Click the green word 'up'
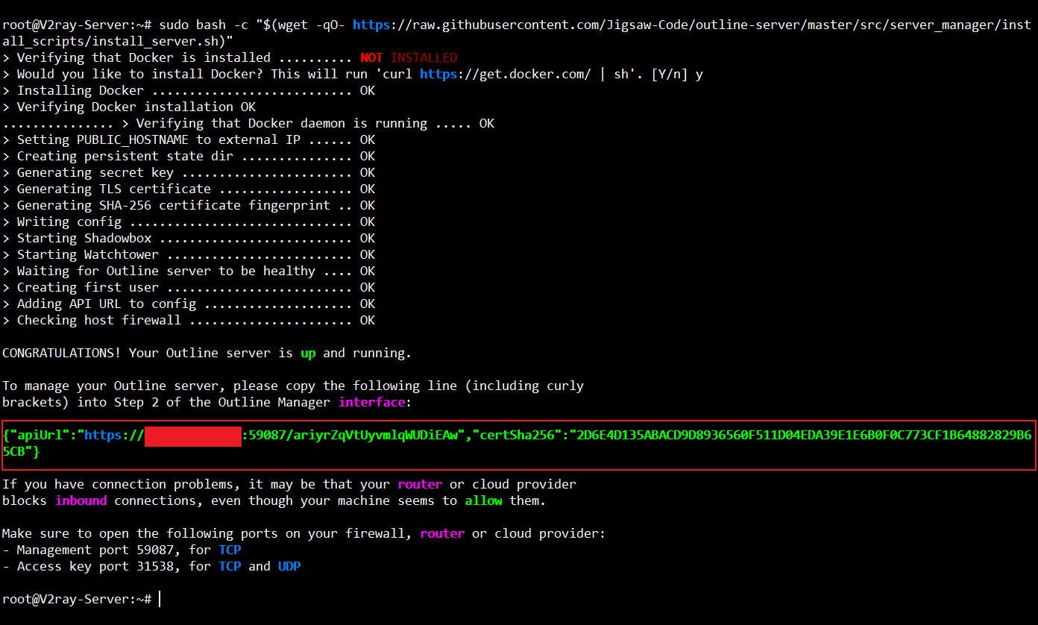This screenshot has height=625, width=1038. click(x=308, y=353)
